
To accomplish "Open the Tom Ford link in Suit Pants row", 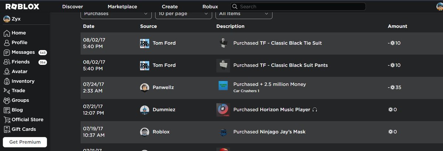I will 164,65.
